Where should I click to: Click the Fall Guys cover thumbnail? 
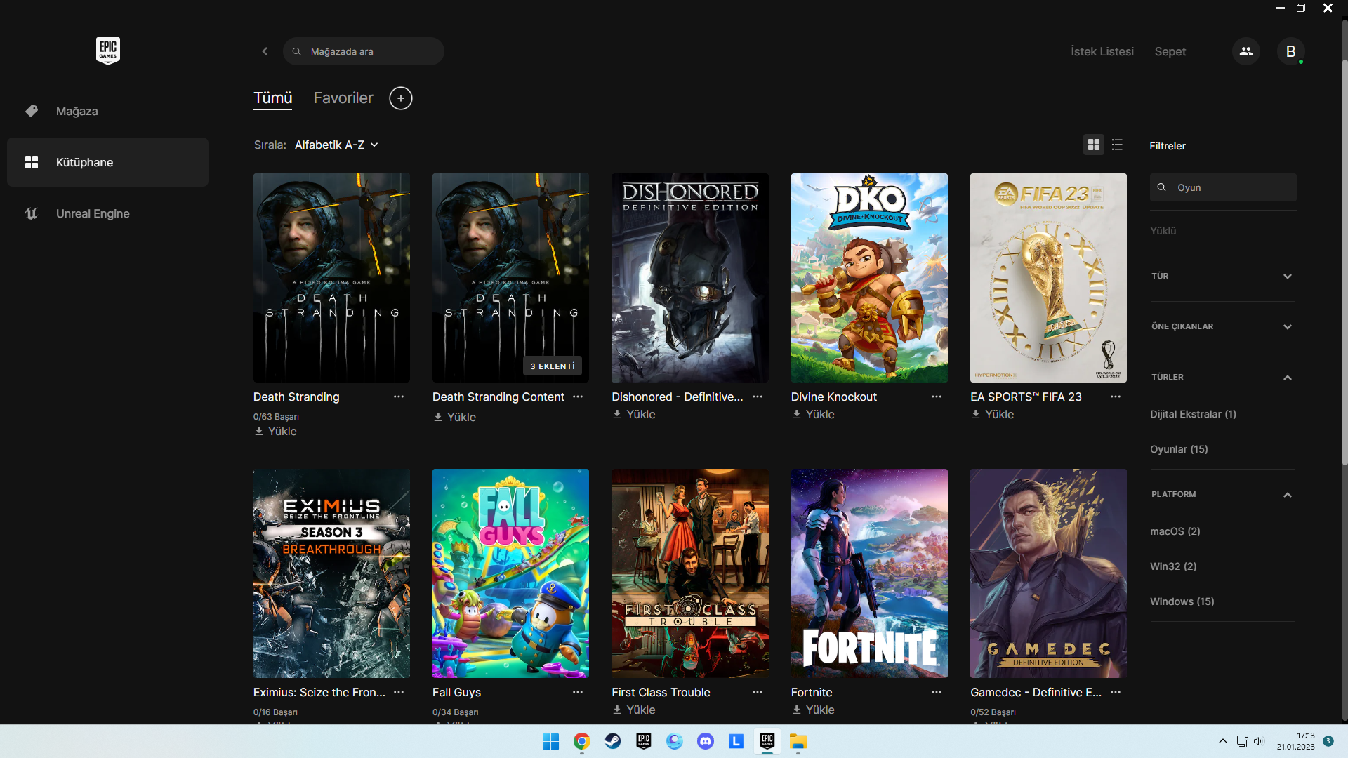[x=510, y=573]
